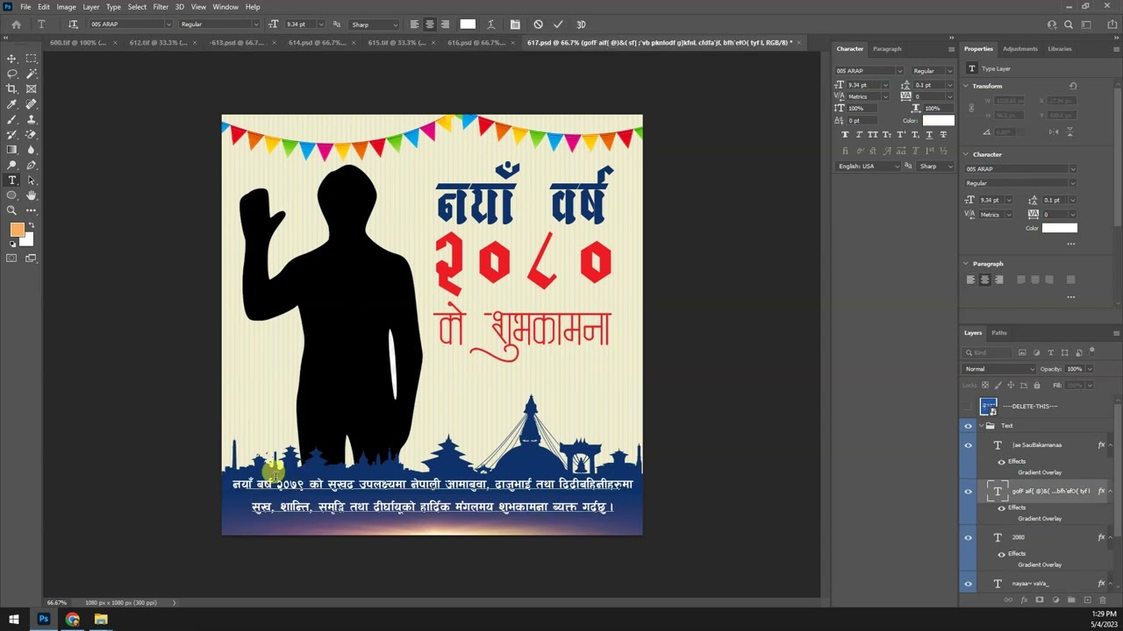Select the Ellipse shape tool
1123x631 pixels.
tap(11, 195)
